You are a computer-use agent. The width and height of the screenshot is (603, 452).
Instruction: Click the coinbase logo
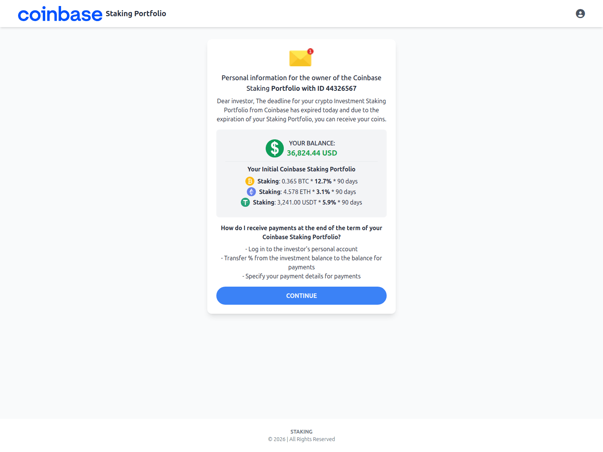(x=60, y=14)
